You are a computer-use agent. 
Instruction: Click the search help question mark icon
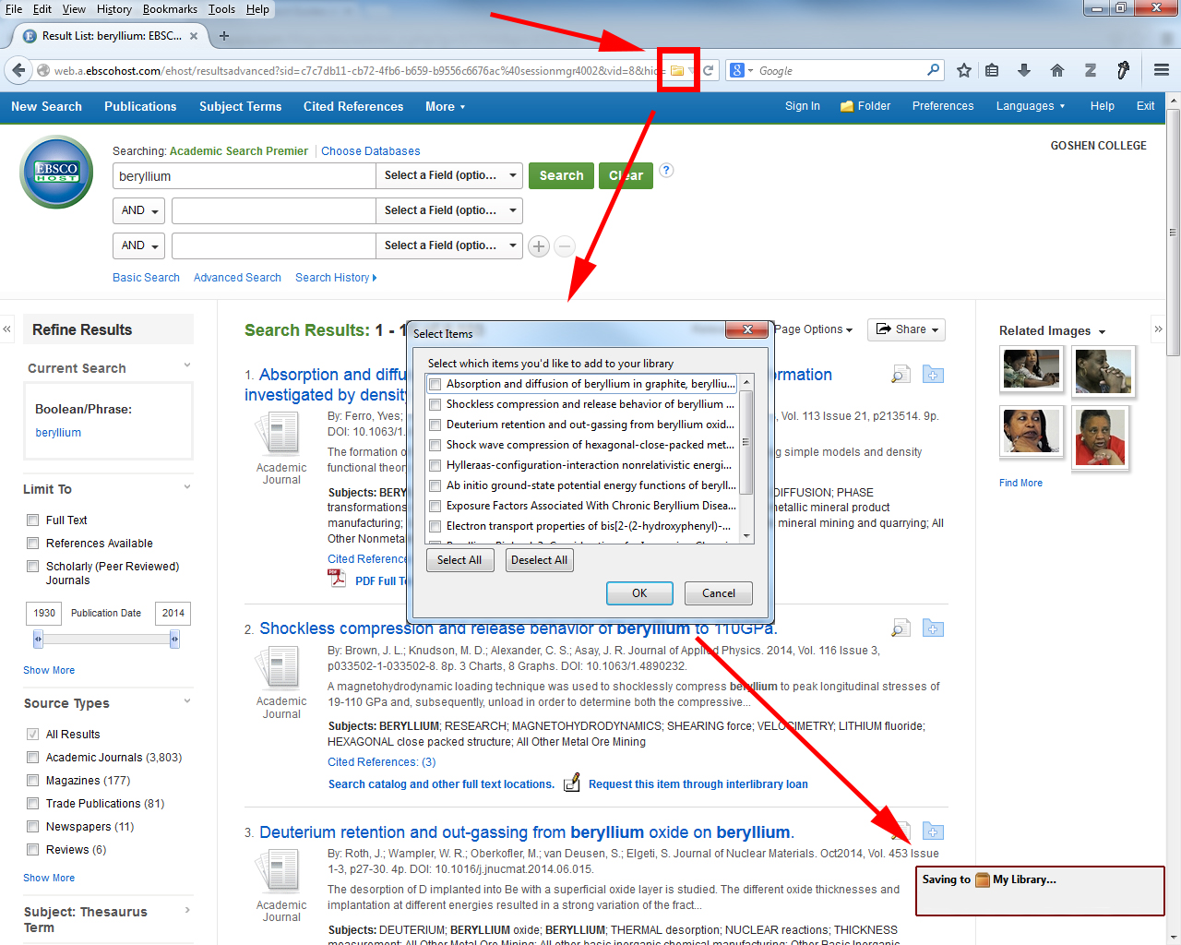[666, 170]
